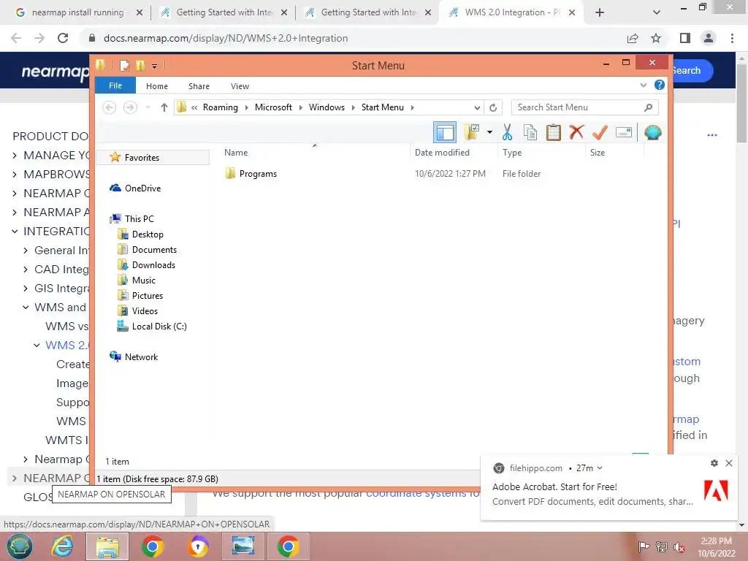This screenshot has width=748, height=561.
Task: Open Chrome three-dot menu
Action: 732,38
